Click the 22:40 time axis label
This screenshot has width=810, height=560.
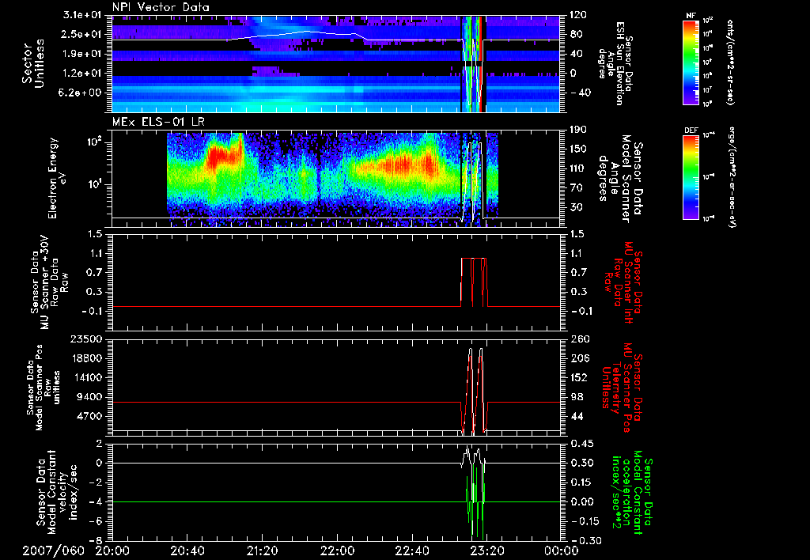pyautogui.click(x=411, y=551)
